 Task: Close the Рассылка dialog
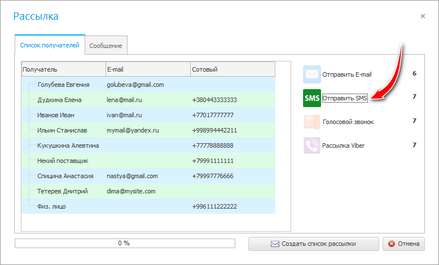coord(423,16)
